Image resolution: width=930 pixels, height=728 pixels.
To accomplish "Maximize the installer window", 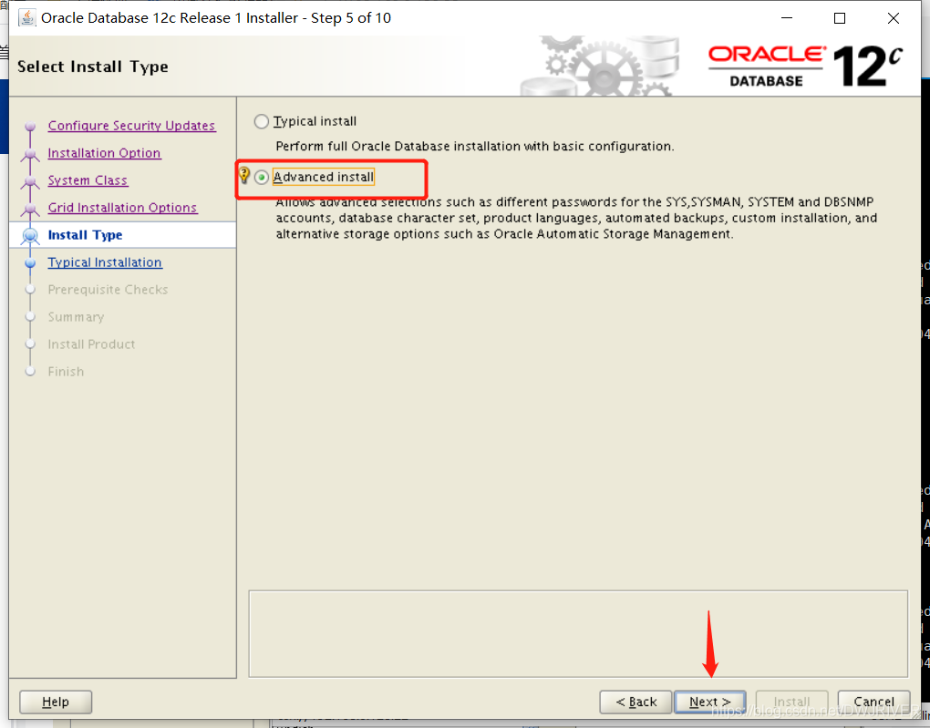I will pos(840,18).
